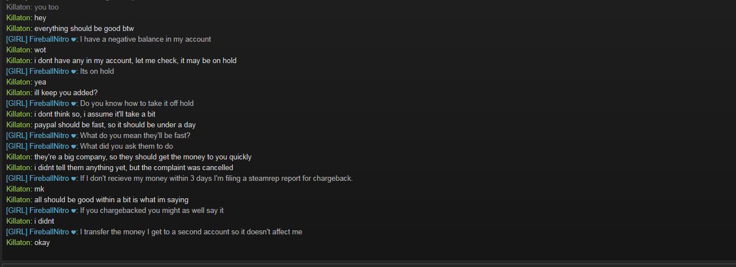Image resolution: width=736 pixels, height=267 pixels.
Task: Click the [GIRL] tag on "negative balance" line
Action: coord(16,39)
